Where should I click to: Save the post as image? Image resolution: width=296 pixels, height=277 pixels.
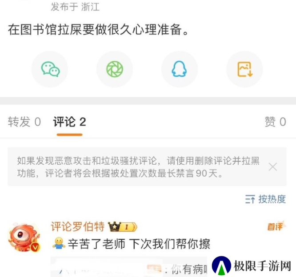click(244, 69)
